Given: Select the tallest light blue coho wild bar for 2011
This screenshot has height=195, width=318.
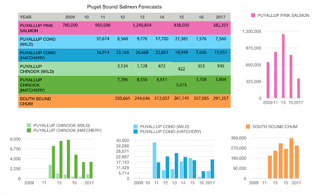Looking at the screenshot, I should coord(155,160).
